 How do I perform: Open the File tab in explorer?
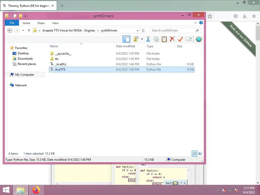click(x=12, y=23)
